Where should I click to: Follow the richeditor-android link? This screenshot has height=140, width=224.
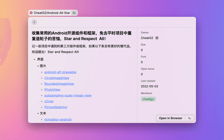(58, 119)
